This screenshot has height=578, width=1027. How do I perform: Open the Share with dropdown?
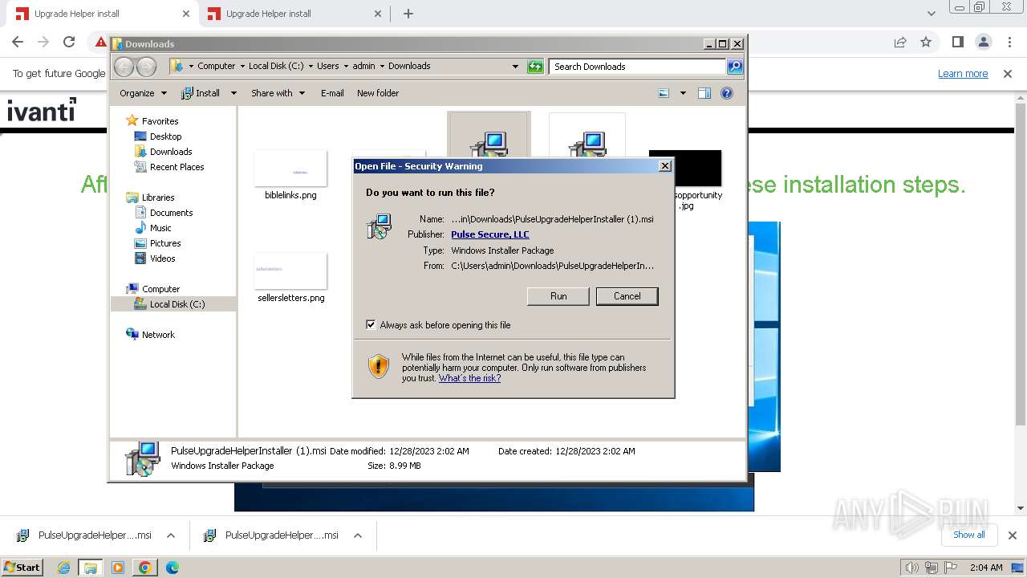(278, 93)
